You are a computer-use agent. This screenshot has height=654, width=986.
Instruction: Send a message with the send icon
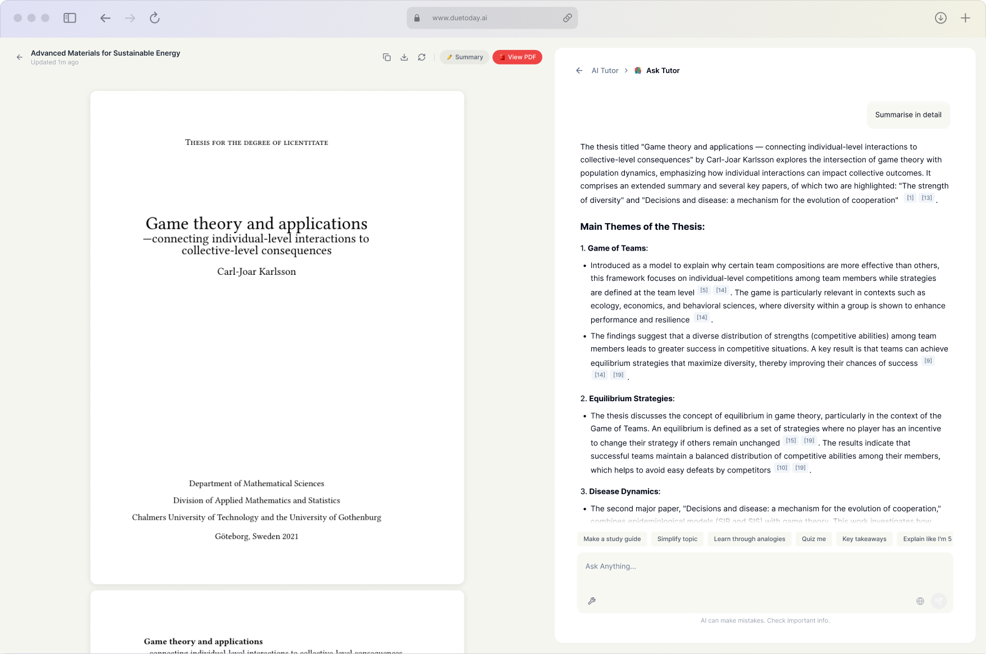pos(939,601)
